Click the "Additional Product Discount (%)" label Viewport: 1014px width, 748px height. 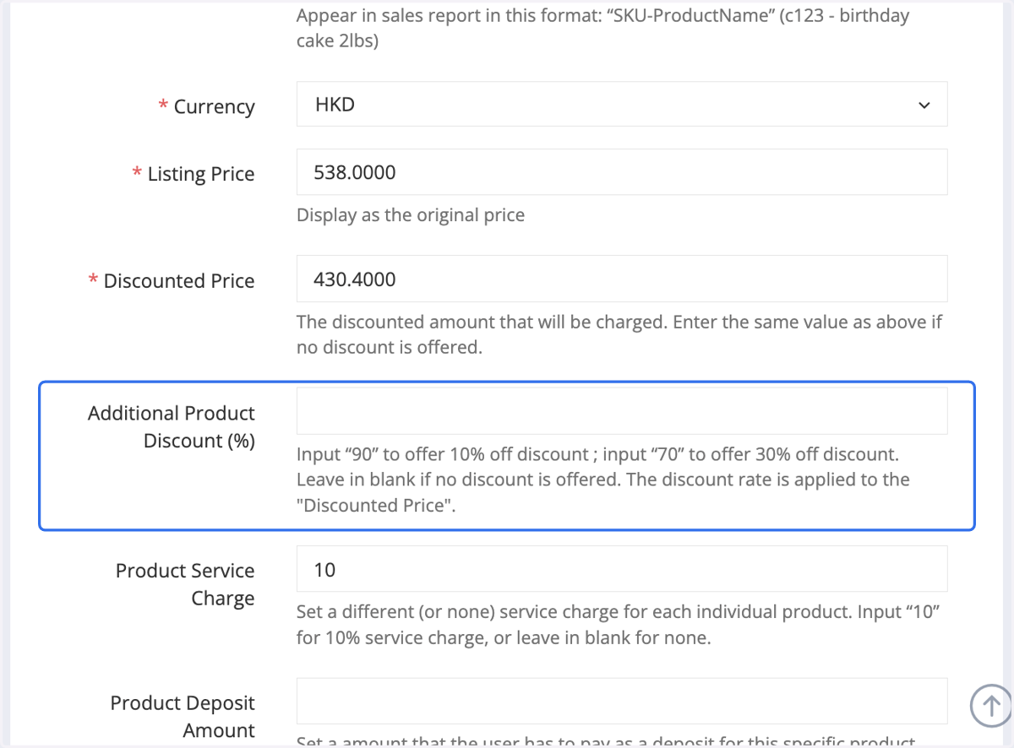coord(172,426)
